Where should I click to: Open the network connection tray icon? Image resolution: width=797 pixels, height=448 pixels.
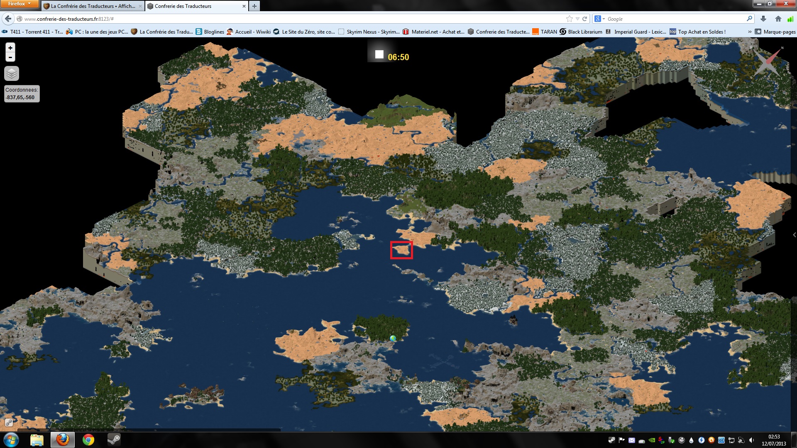[x=731, y=440]
